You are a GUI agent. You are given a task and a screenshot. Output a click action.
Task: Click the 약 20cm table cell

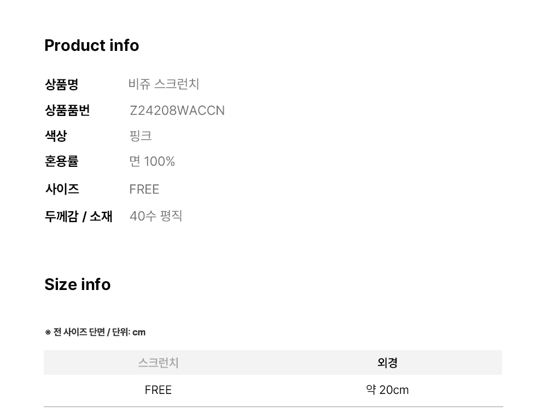(x=387, y=390)
